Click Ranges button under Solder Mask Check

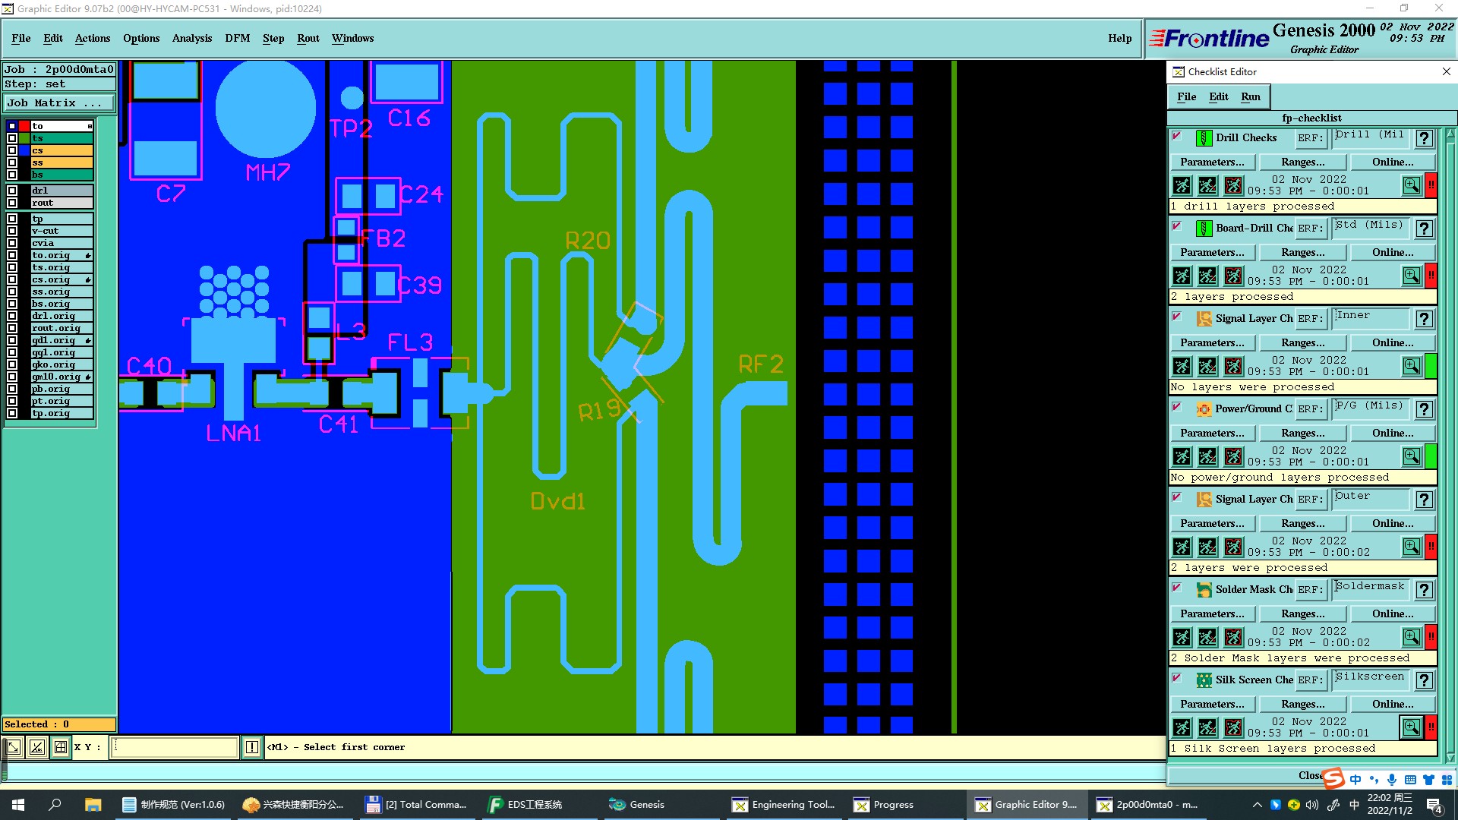coord(1302,613)
